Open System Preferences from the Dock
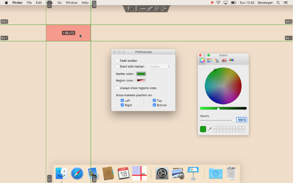Viewport: 293px width, 183px height. pyautogui.click(x=162, y=173)
